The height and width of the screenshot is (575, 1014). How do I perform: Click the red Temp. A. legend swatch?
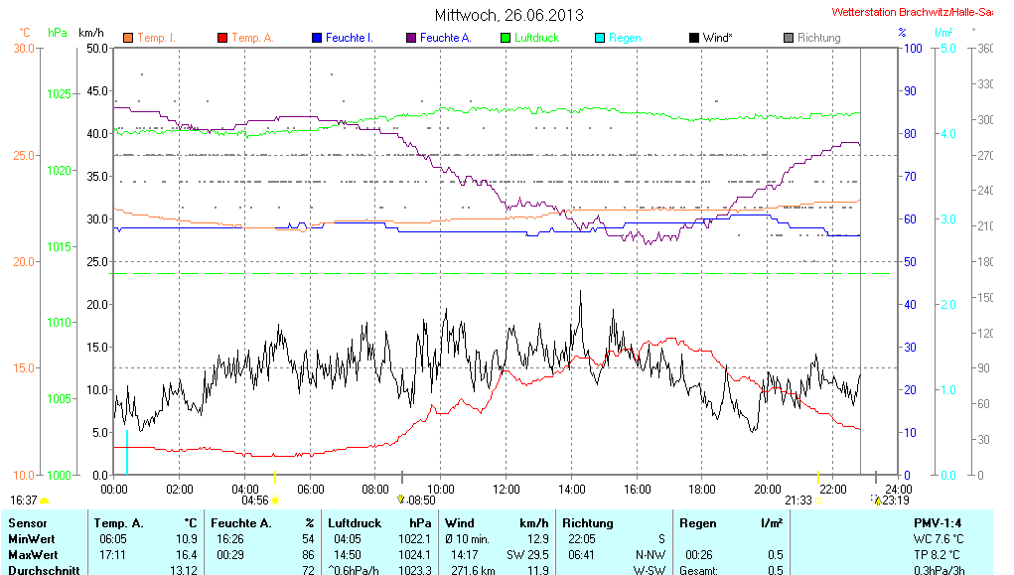click(x=222, y=38)
